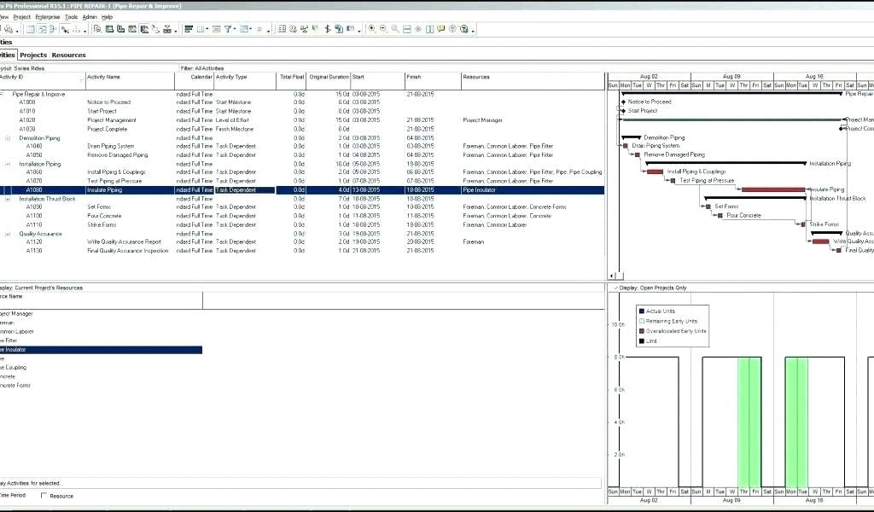This screenshot has width=874, height=512.
Task: Collapse the Demolition Piping group
Action: 8,137
